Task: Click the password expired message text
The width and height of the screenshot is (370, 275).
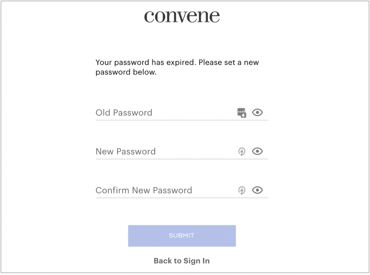Action: [177, 67]
